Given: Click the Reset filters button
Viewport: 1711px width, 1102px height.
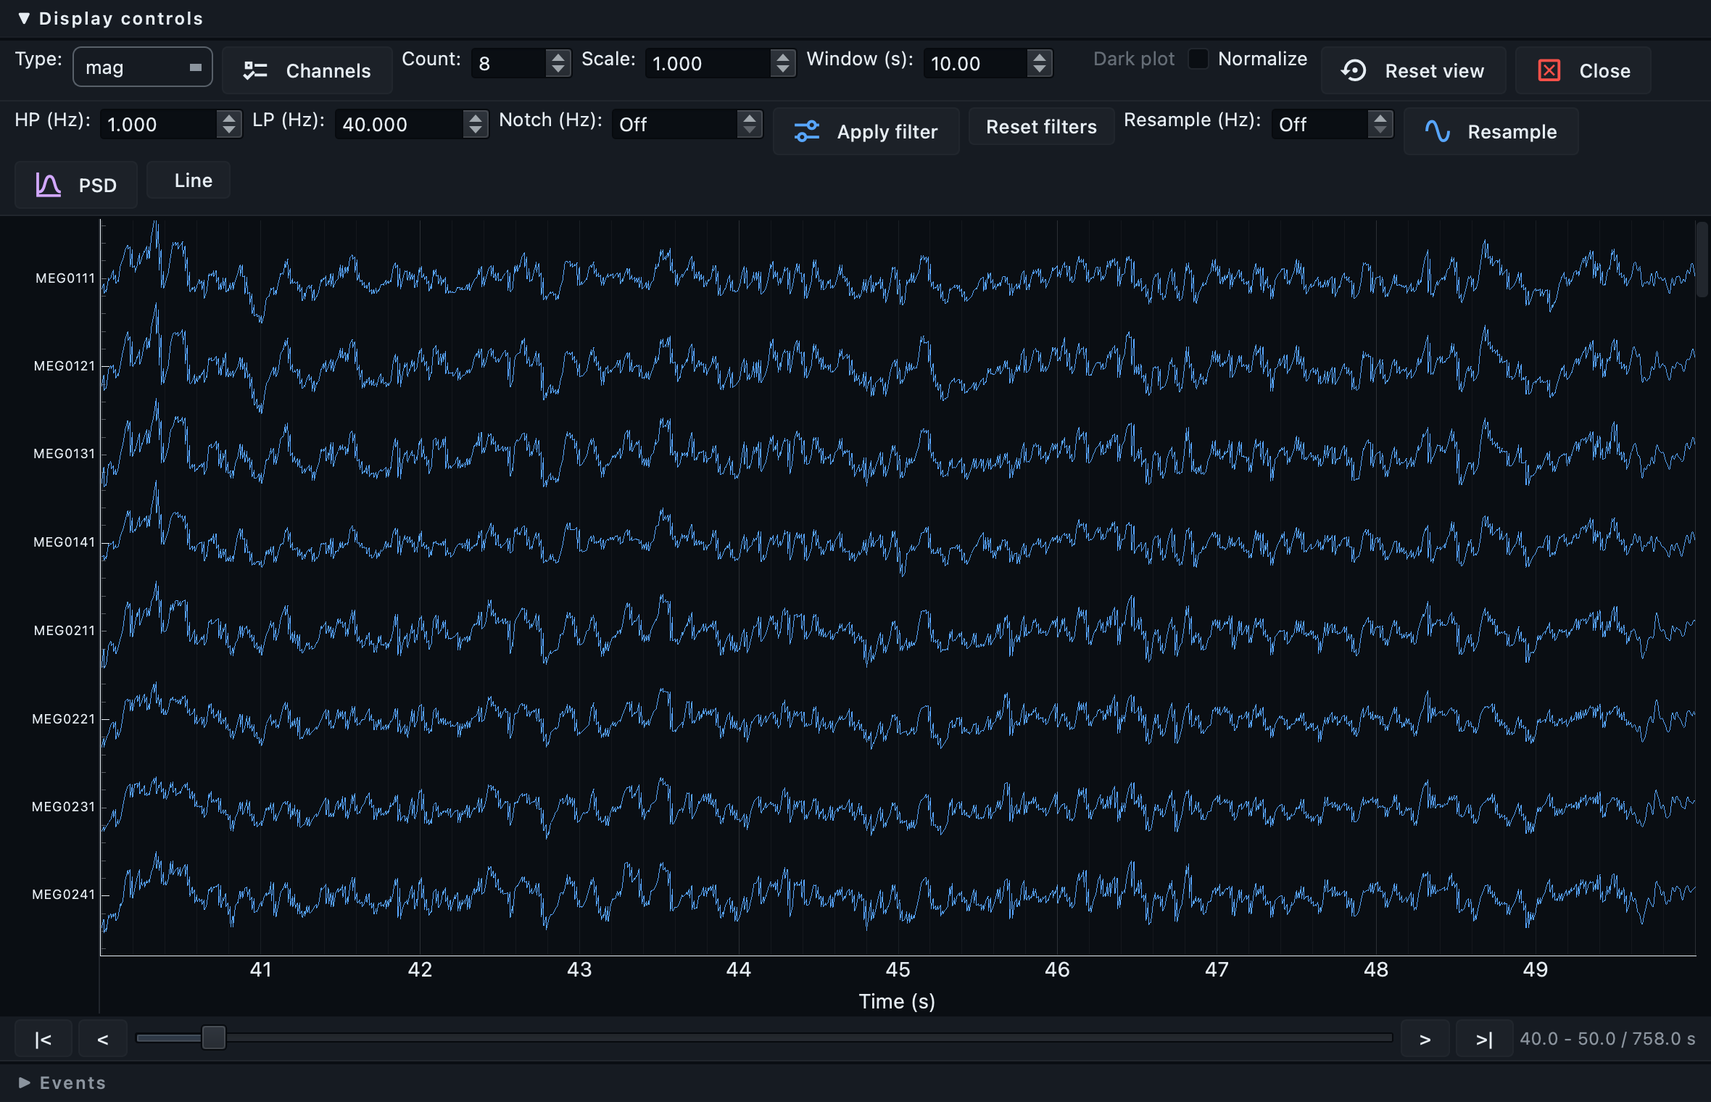Looking at the screenshot, I should pos(1041,127).
